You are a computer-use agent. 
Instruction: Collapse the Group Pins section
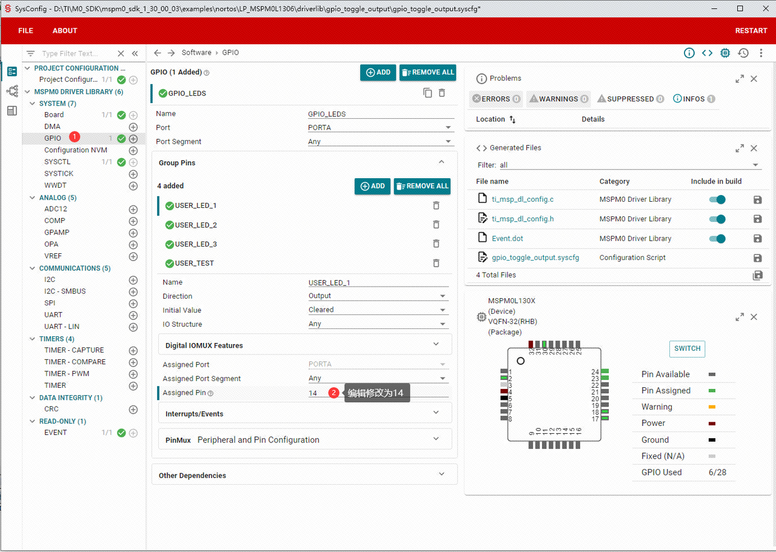(441, 162)
